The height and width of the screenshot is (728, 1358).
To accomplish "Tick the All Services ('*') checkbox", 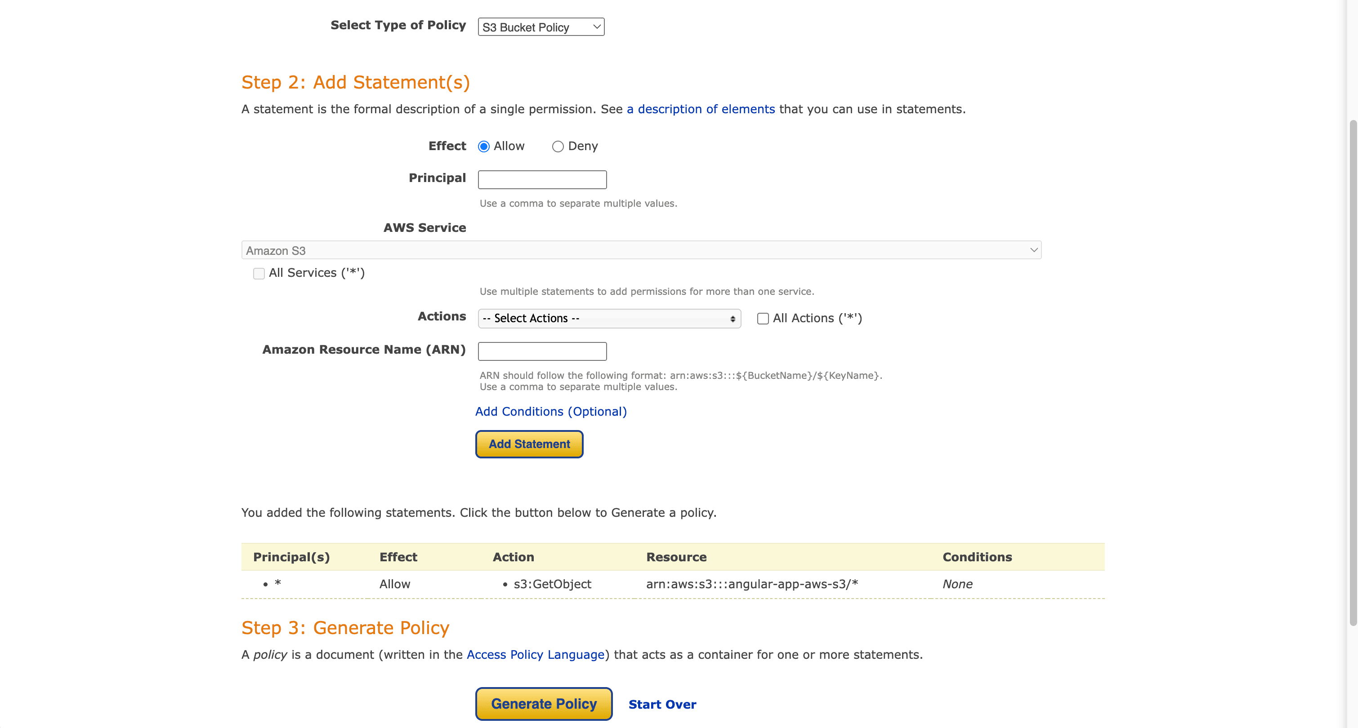I will 259,273.
